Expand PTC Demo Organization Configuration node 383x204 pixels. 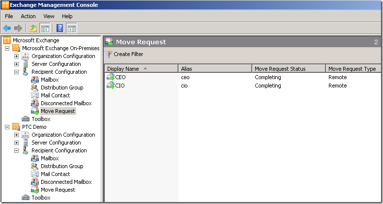pyautogui.click(x=16, y=135)
